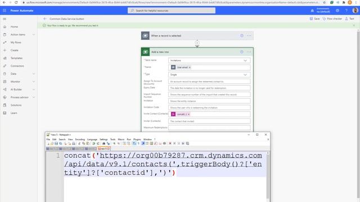
Task: Open the Type dropdown showing Single
Action: (x=209, y=75)
